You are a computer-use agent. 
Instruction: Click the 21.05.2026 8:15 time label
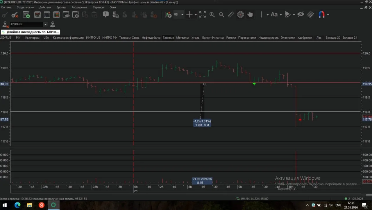tap(202, 181)
